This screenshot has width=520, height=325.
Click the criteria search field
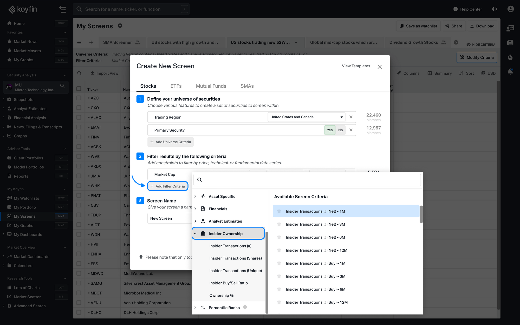pyautogui.click(x=307, y=180)
